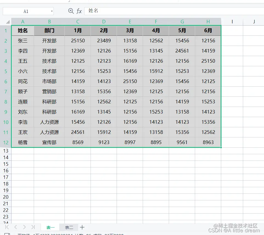Click name cell 李浩
This screenshot has height=235, width=264.
(23, 122)
